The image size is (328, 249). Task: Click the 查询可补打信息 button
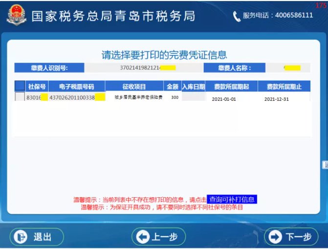232,199
